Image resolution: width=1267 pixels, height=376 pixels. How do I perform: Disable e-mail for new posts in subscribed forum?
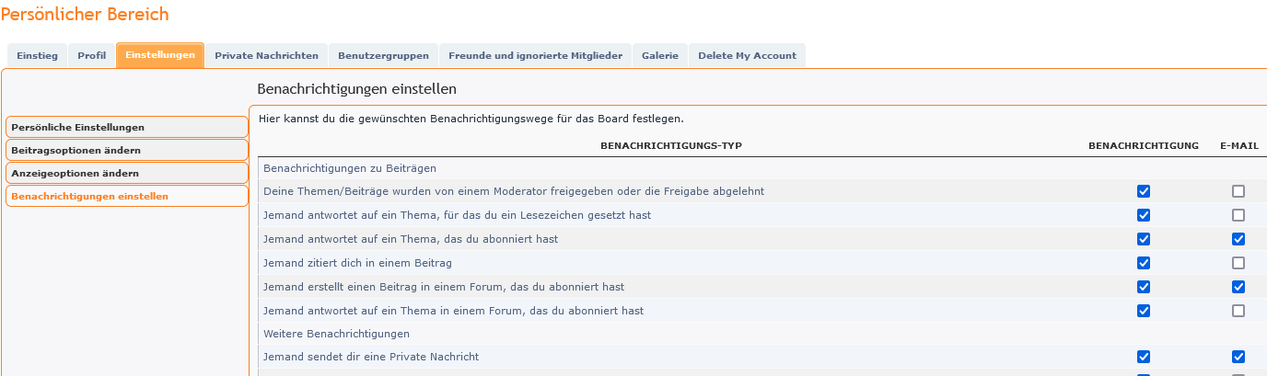pyautogui.click(x=1238, y=287)
